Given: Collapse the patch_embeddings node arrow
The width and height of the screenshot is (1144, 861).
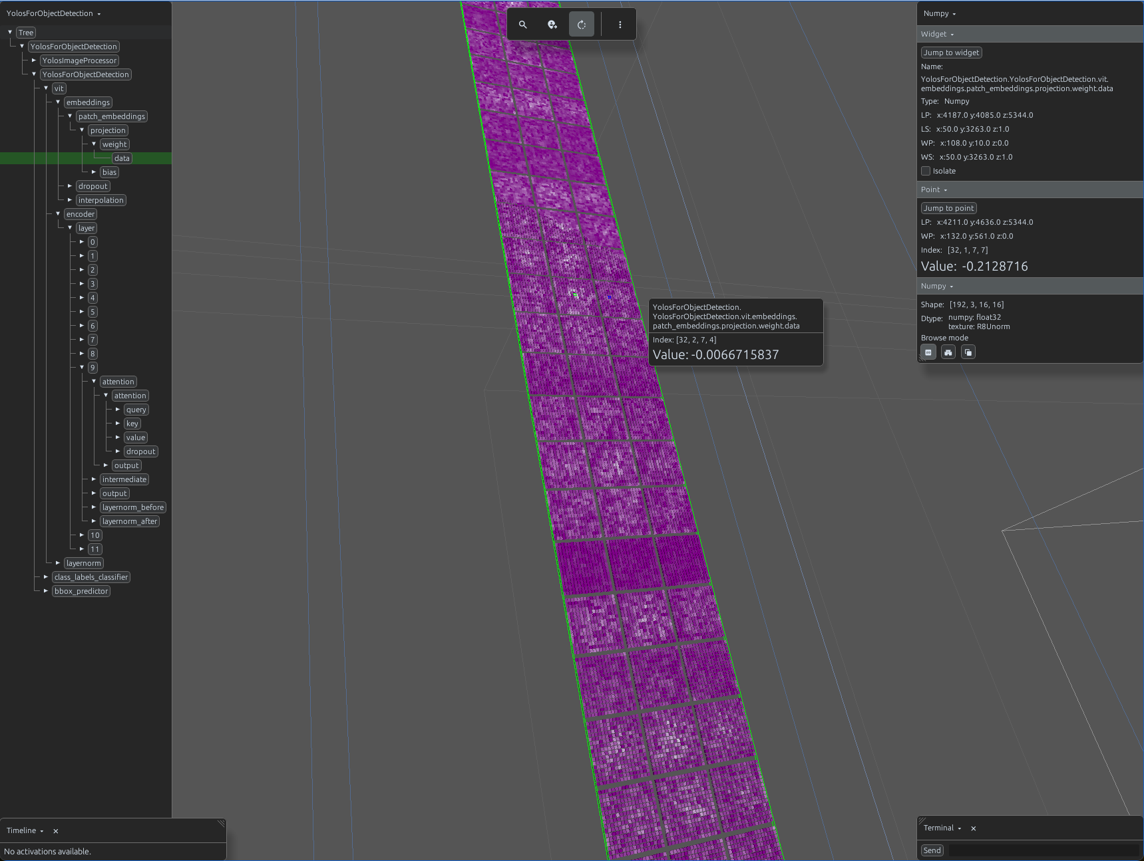Looking at the screenshot, I should pos(70,116).
